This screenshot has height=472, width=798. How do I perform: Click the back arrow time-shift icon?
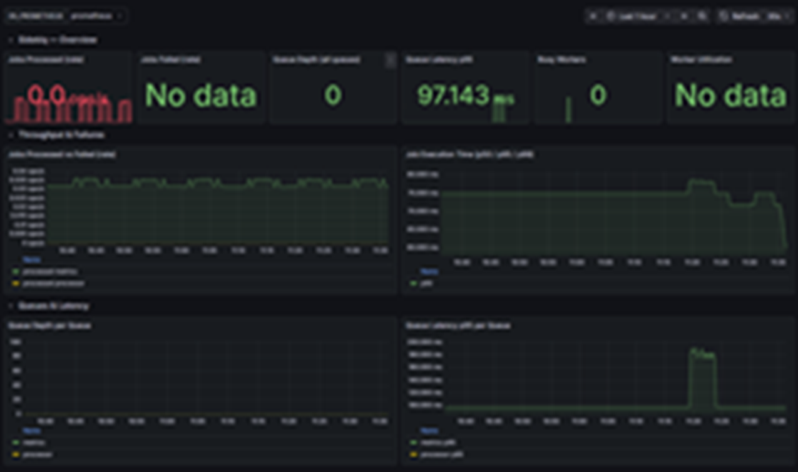pyautogui.click(x=593, y=16)
